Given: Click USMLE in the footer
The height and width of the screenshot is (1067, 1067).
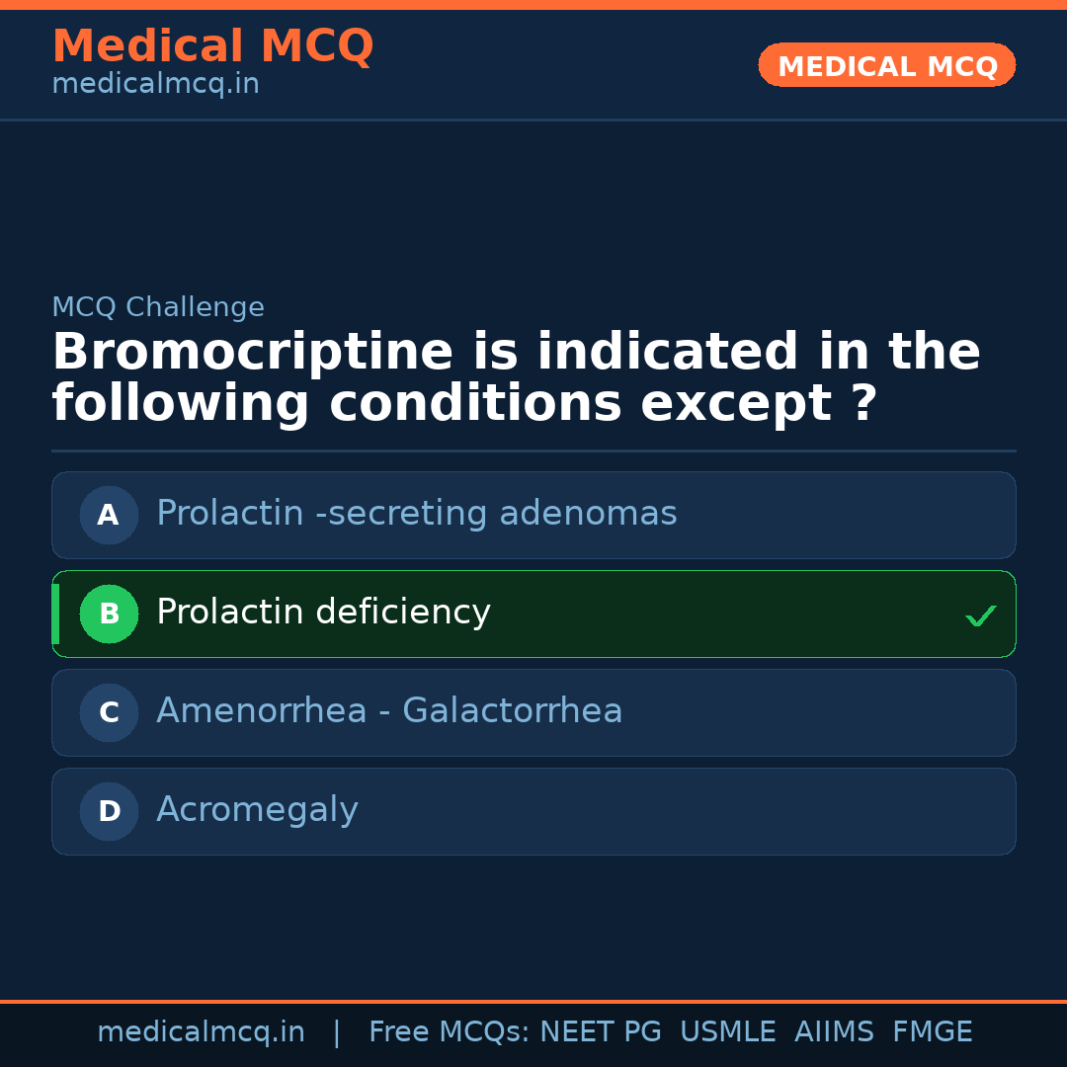Looking at the screenshot, I should click(727, 1032).
